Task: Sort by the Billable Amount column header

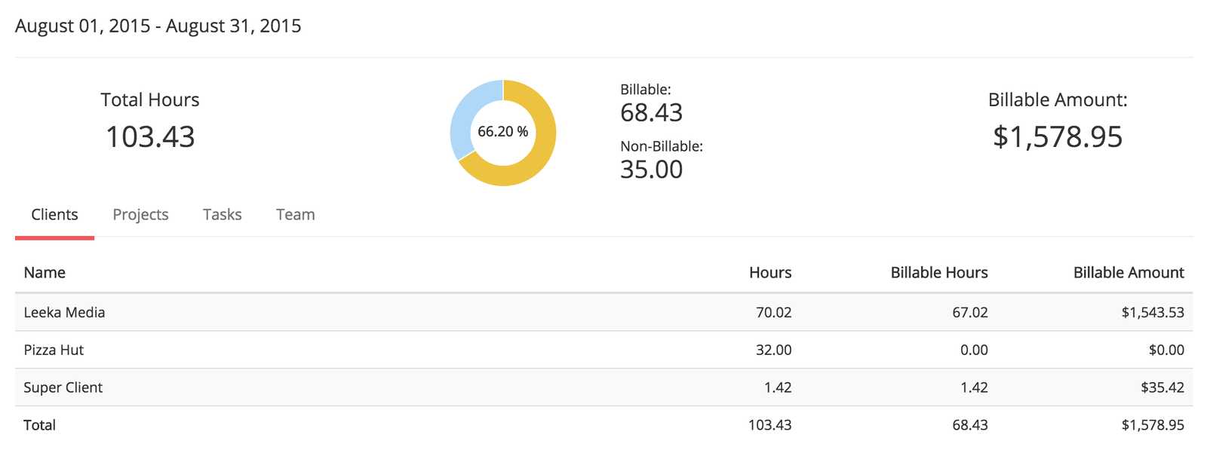Action: click(x=1129, y=272)
